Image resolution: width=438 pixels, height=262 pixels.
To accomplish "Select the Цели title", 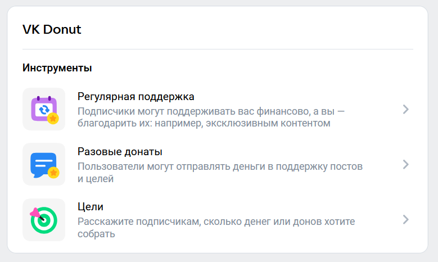I will coord(91,207).
